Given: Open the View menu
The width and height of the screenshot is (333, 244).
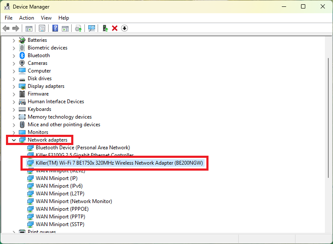Looking at the screenshot, I should click(x=46, y=18).
